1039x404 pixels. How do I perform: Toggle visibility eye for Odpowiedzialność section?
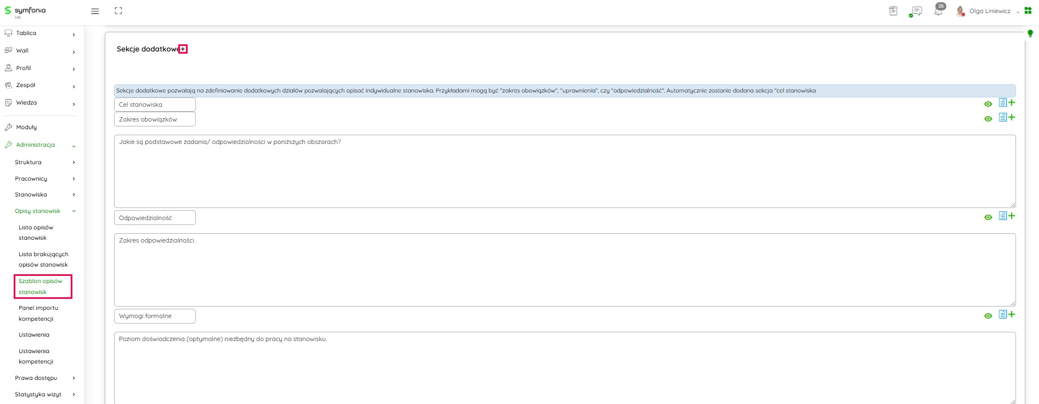coord(988,217)
